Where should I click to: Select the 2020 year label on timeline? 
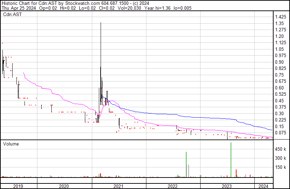[x=64, y=186]
